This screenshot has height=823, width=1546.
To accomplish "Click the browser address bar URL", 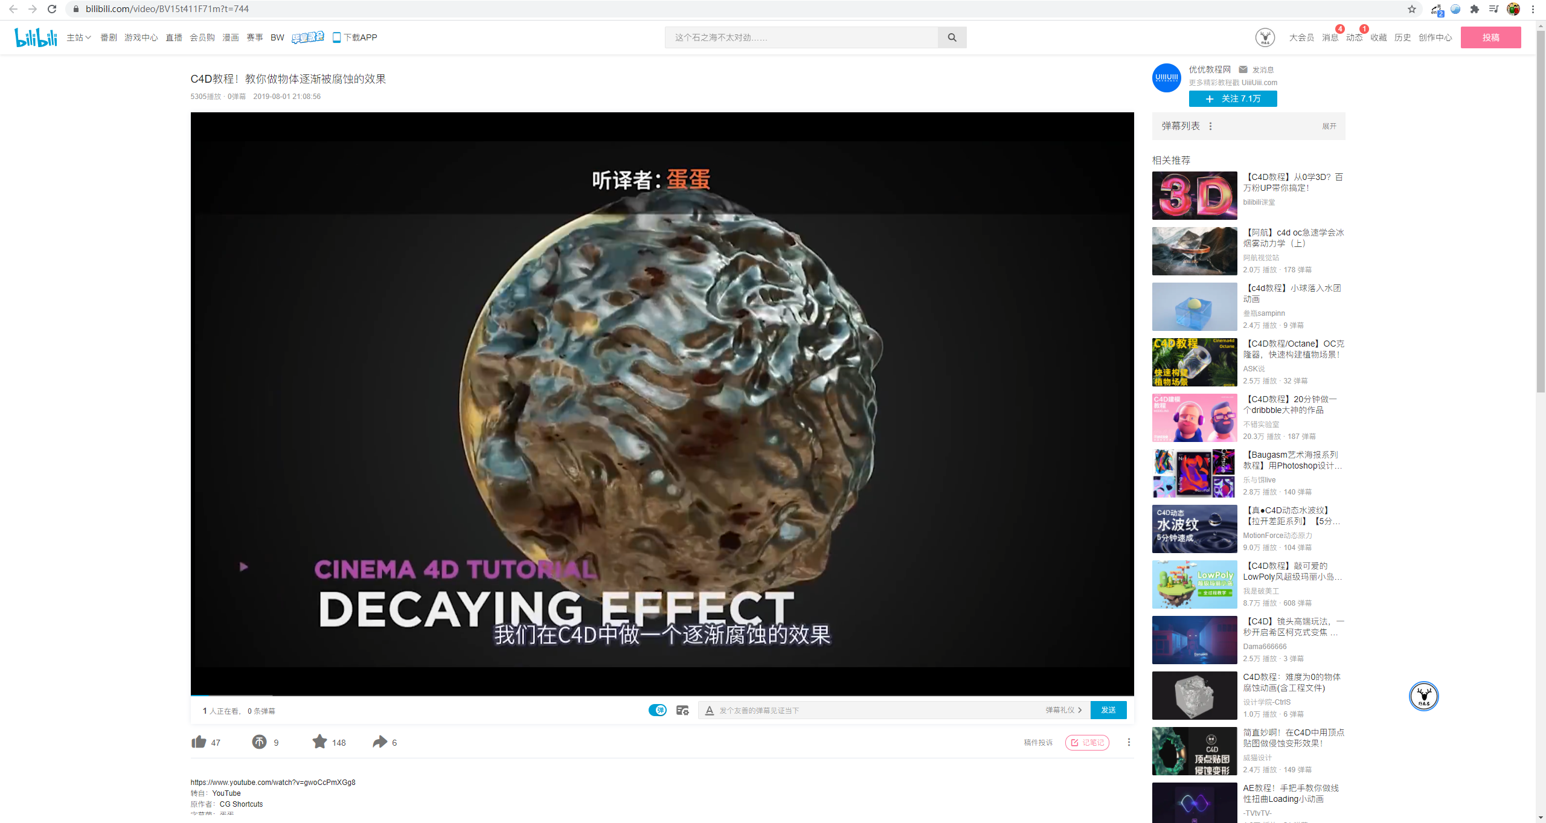I will [x=167, y=9].
